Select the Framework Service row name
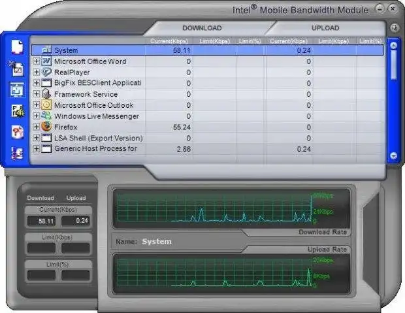 pyautogui.click(x=86, y=94)
